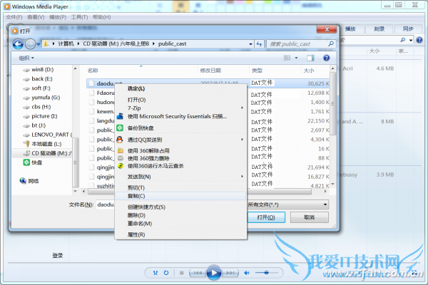Select the LENOVO_PART drive
The width and height of the screenshot is (428, 285).
(48, 135)
